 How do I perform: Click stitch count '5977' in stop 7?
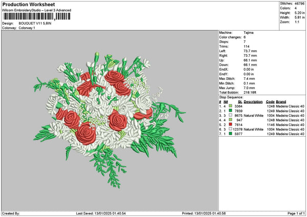click(238, 134)
